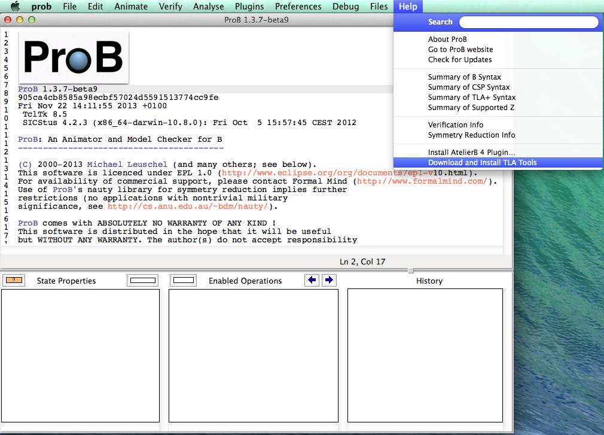Click the ProB logo image
Viewport: 604px width, 435px height.
click(x=74, y=57)
